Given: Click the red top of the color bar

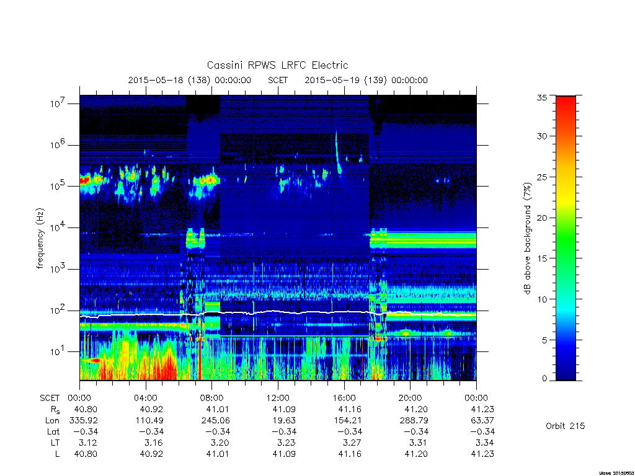Looking at the screenshot, I should [566, 109].
